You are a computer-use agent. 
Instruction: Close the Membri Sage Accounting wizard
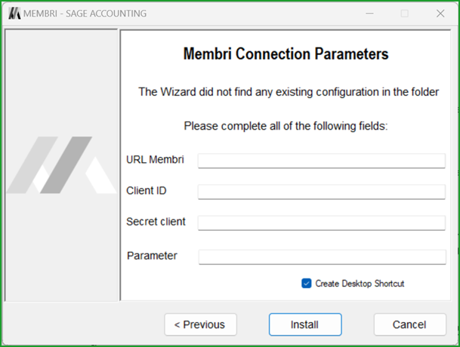click(x=440, y=14)
